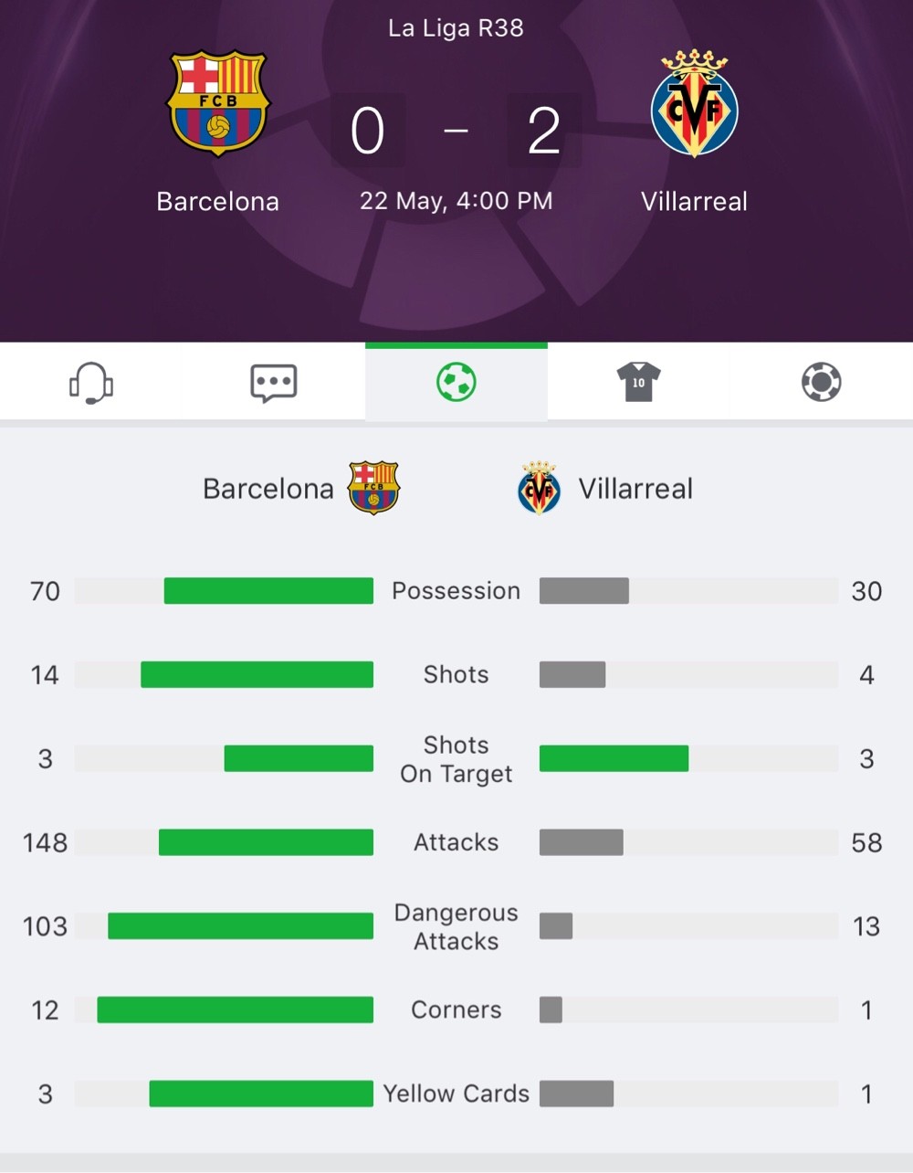Tap Villarreal's green Shots On Target bar

pyautogui.click(x=614, y=759)
